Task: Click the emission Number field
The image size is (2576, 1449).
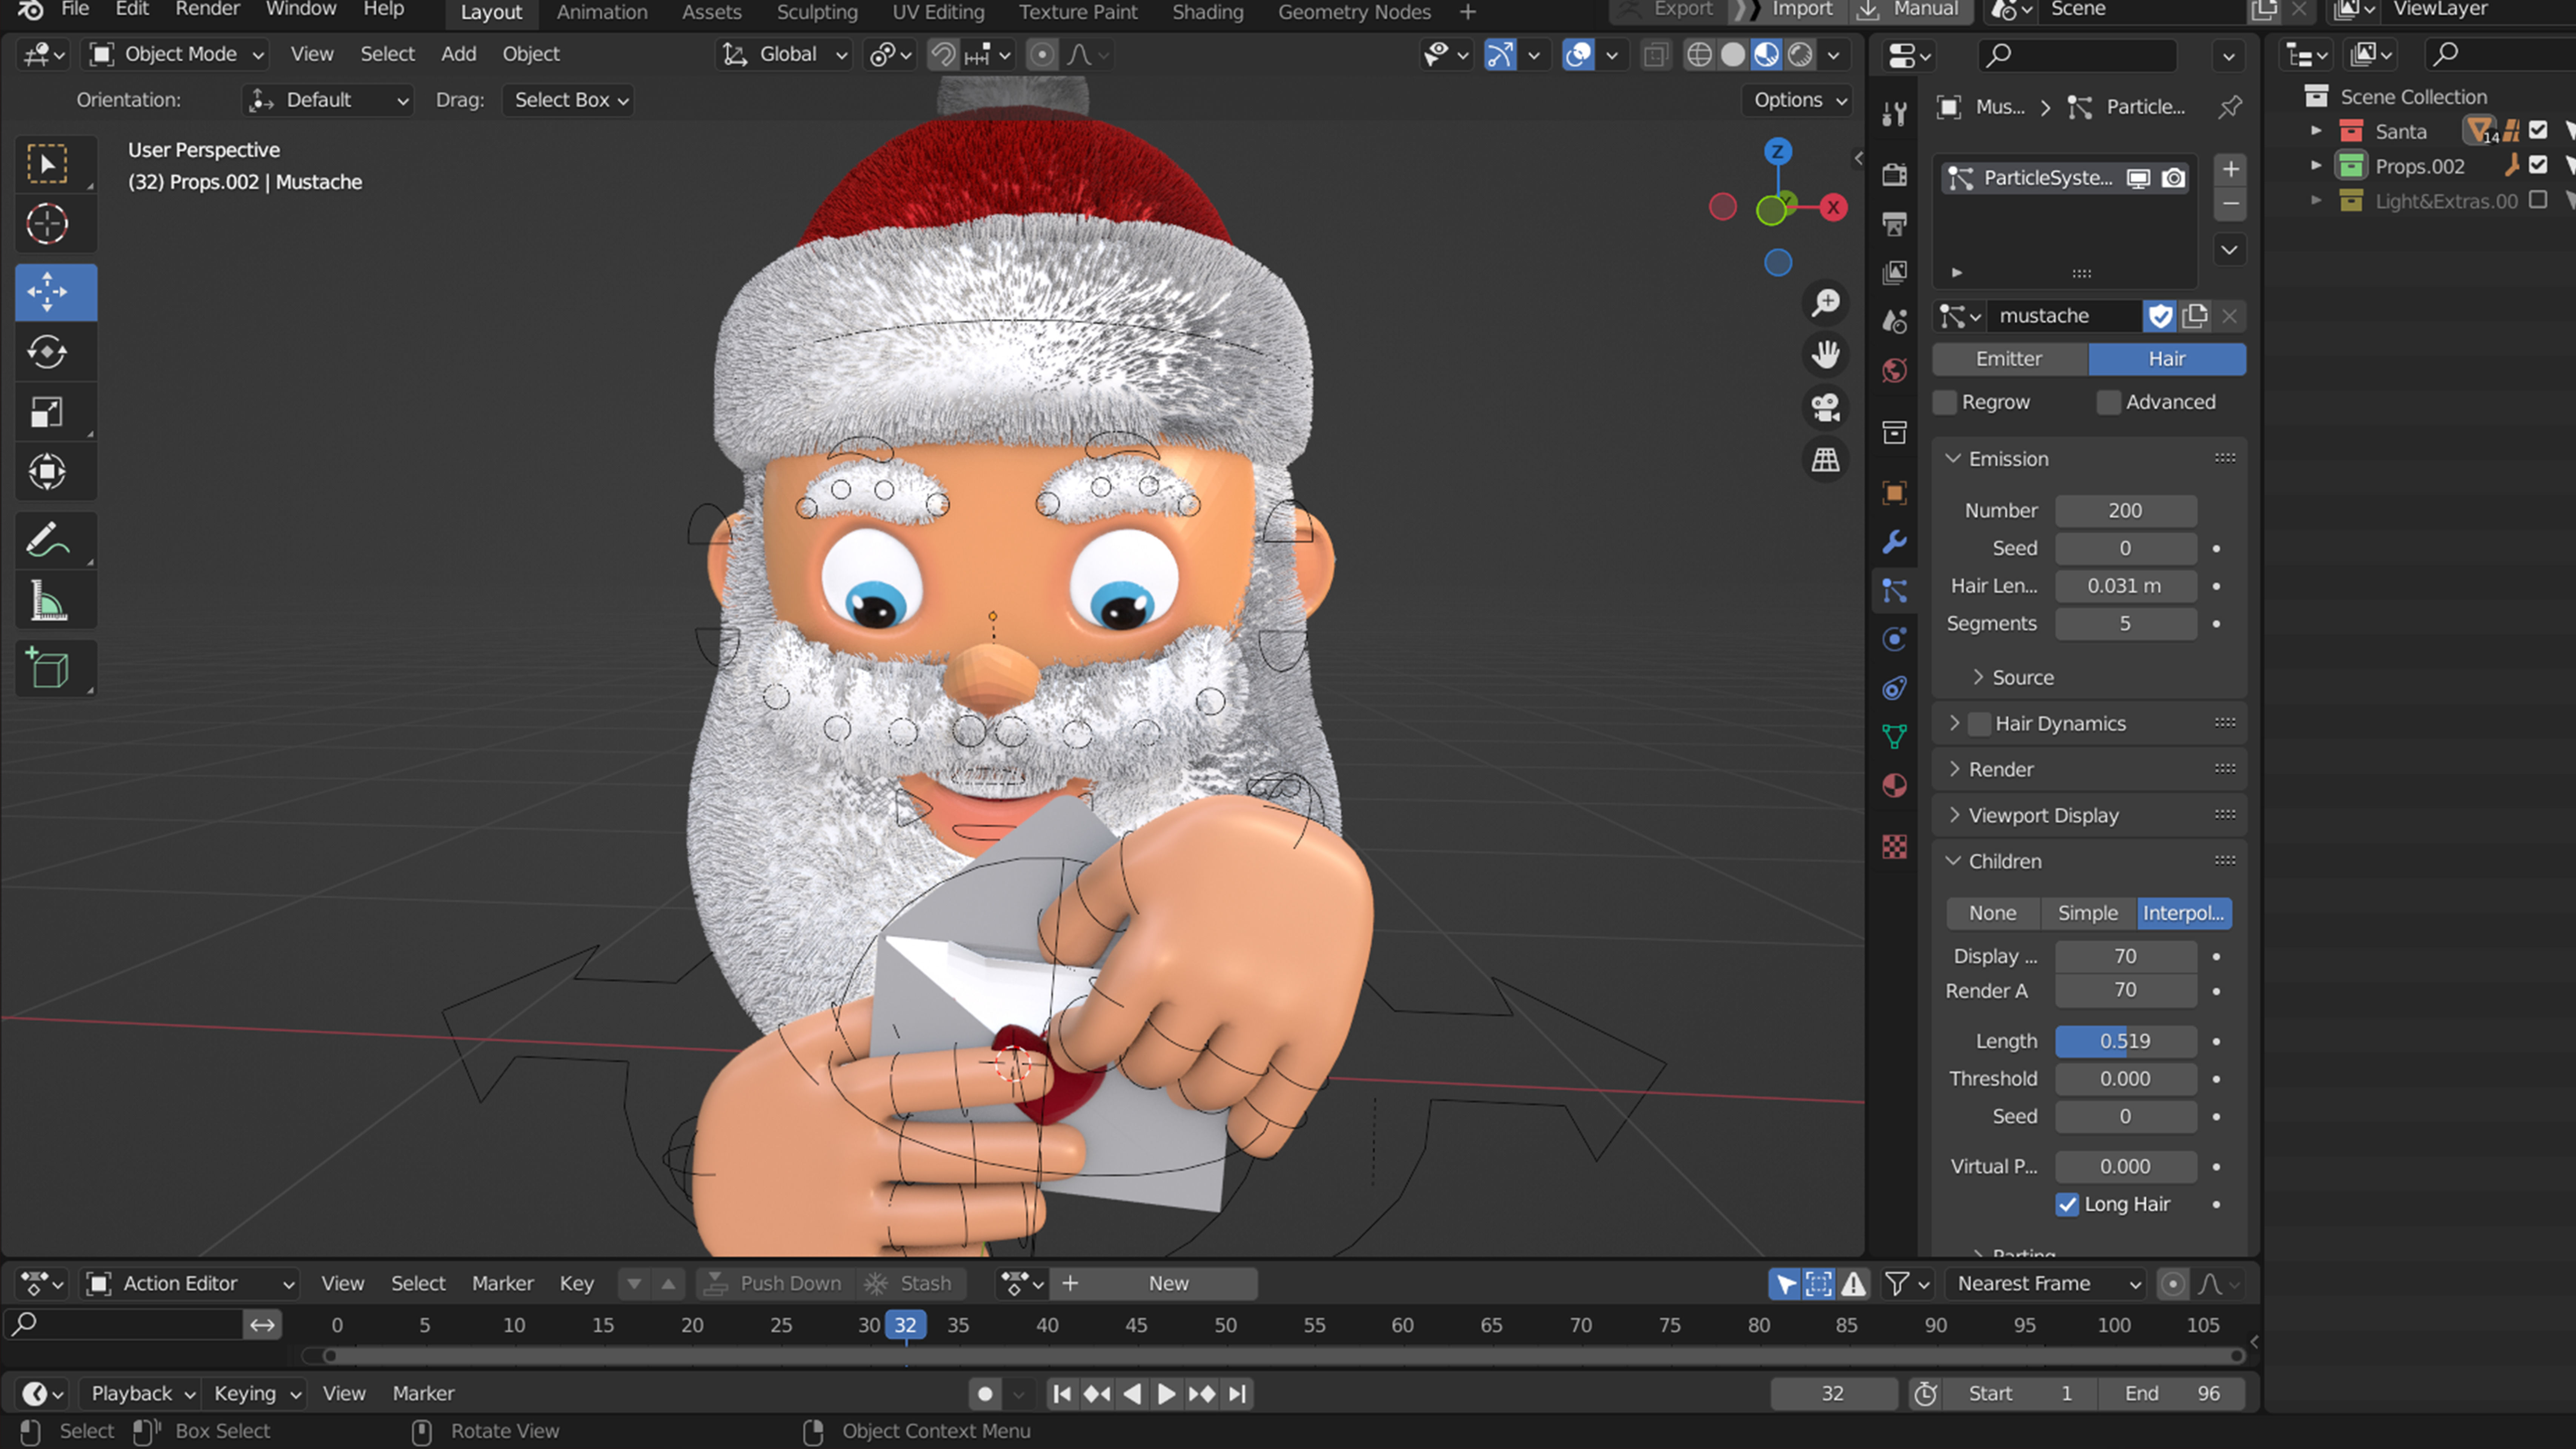Action: (2125, 511)
